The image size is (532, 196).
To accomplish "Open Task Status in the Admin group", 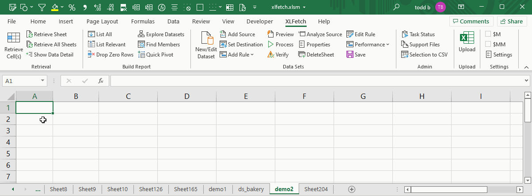I will pyautogui.click(x=418, y=34).
